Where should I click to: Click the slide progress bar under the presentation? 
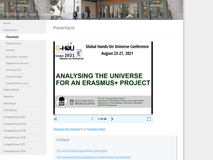click(x=103, y=115)
